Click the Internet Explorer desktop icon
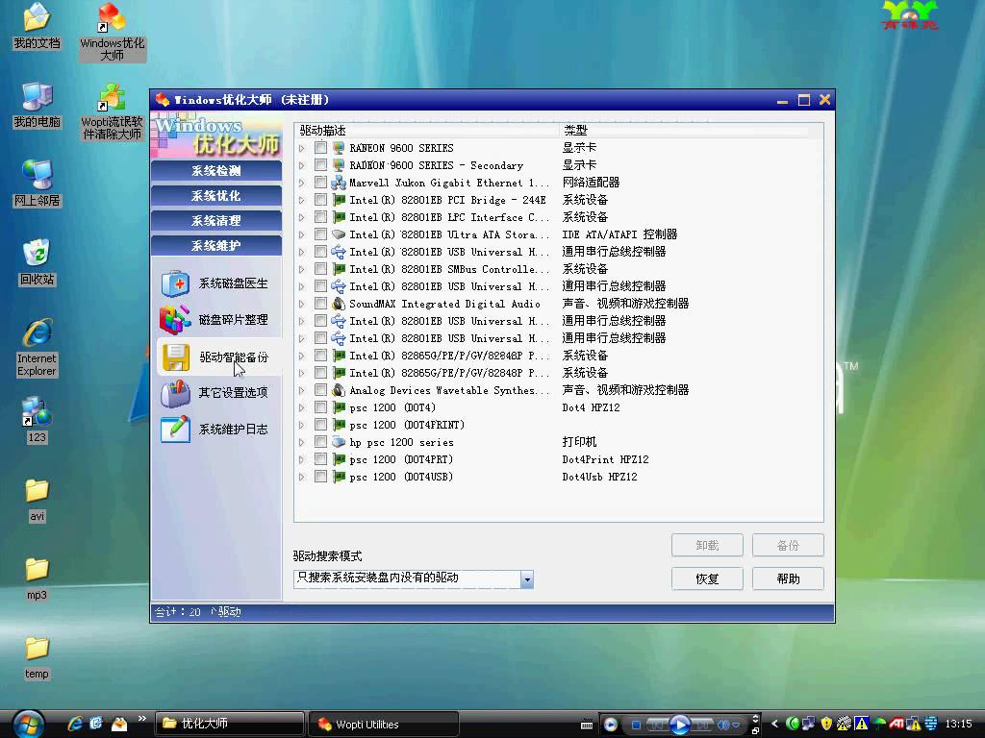The width and height of the screenshot is (985, 738). pos(38,348)
